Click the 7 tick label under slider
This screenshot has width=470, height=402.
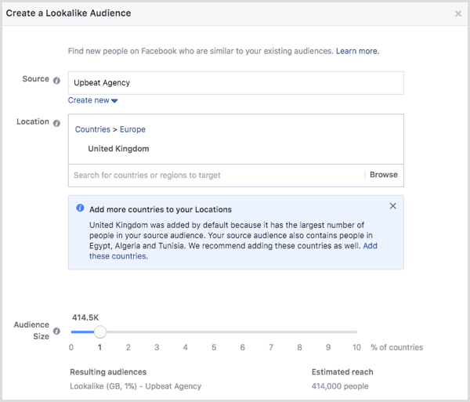271,347
